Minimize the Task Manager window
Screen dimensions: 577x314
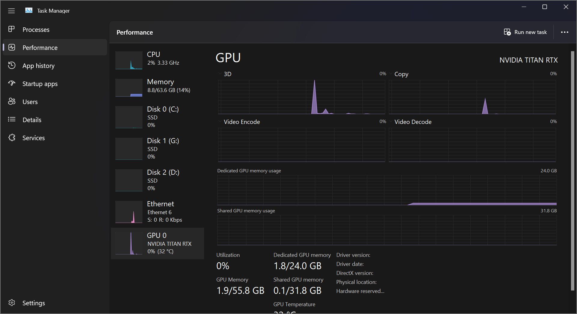point(524,7)
